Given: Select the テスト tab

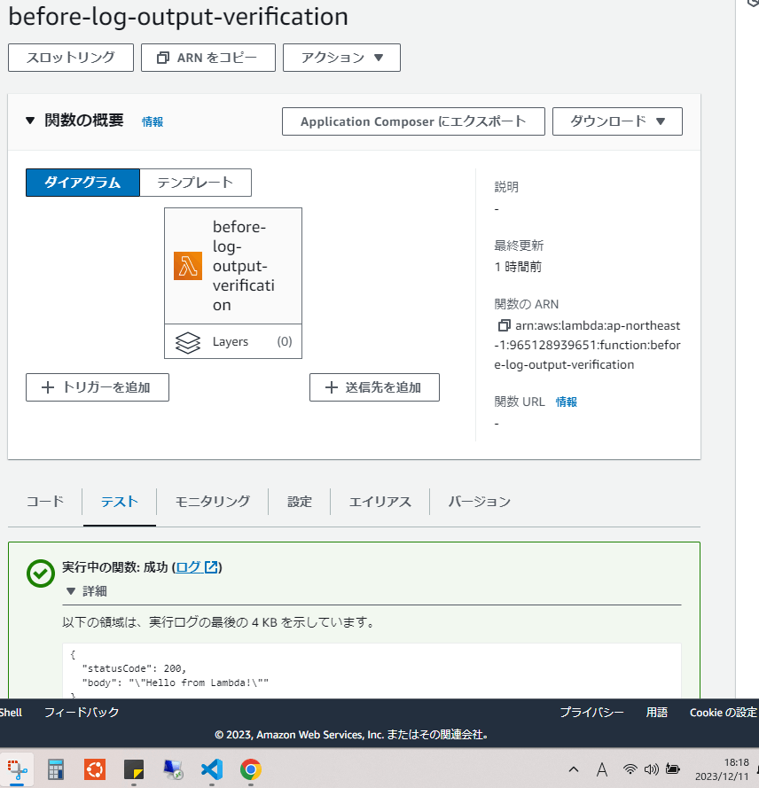Looking at the screenshot, I should click(x=120, y=502).
